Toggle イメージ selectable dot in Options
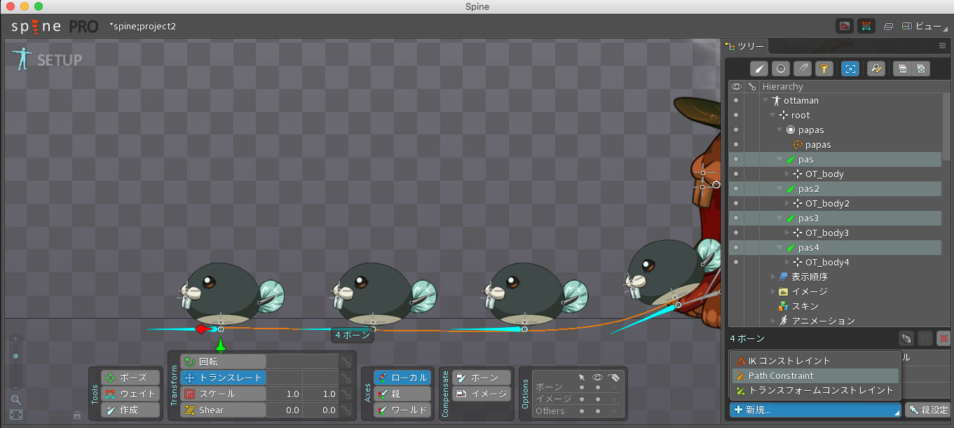This screenshot has height=428, width=954. pos(582,399)
